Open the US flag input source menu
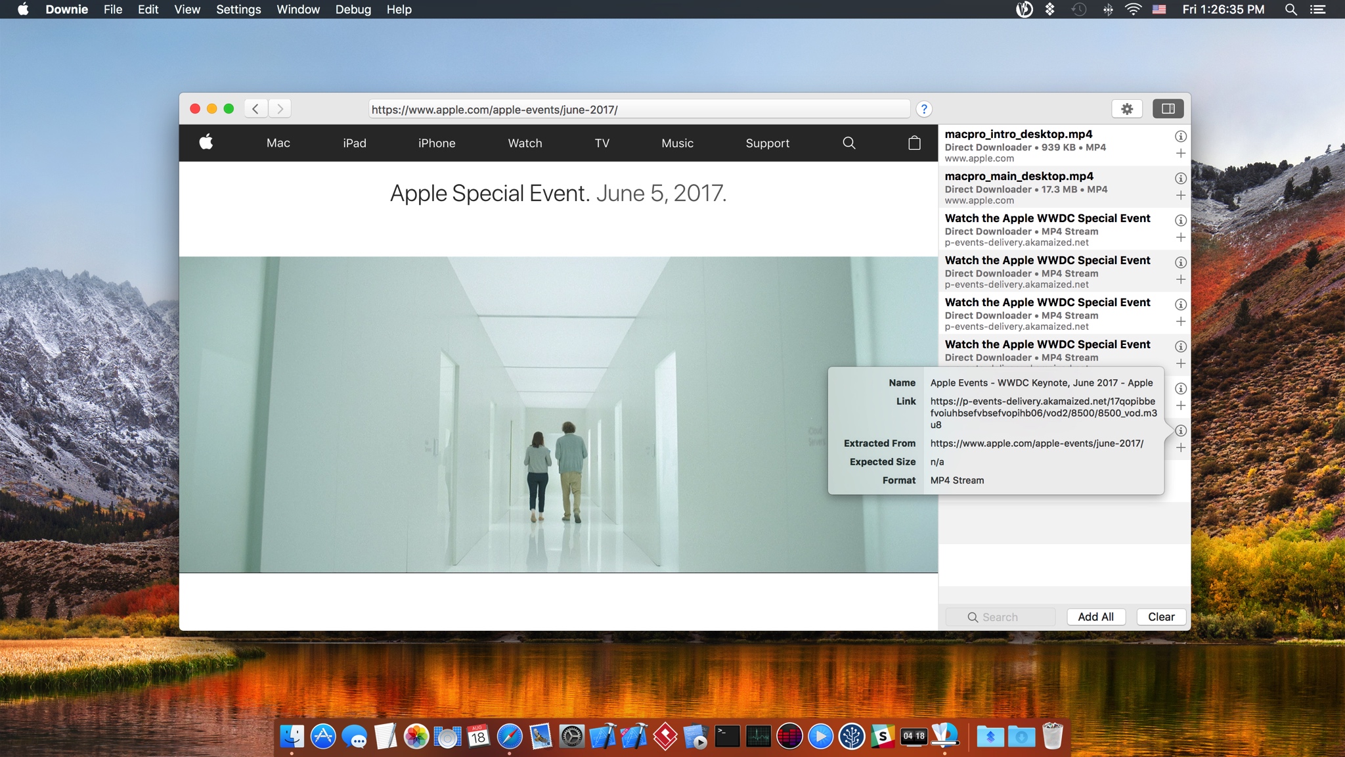The width and height of the screenshot is (1345, 757). click(1159, 9)
